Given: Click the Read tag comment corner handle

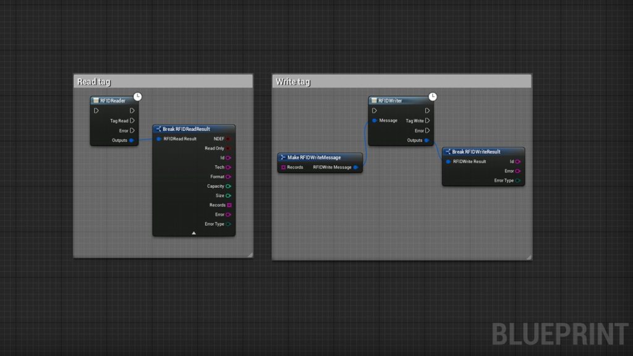Looking at the screenshot, I should click(x=250, y=254).
